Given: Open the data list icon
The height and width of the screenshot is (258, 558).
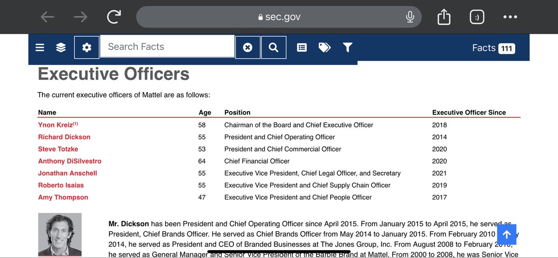Looking at the screenshot, I should [x=302, y=47].
